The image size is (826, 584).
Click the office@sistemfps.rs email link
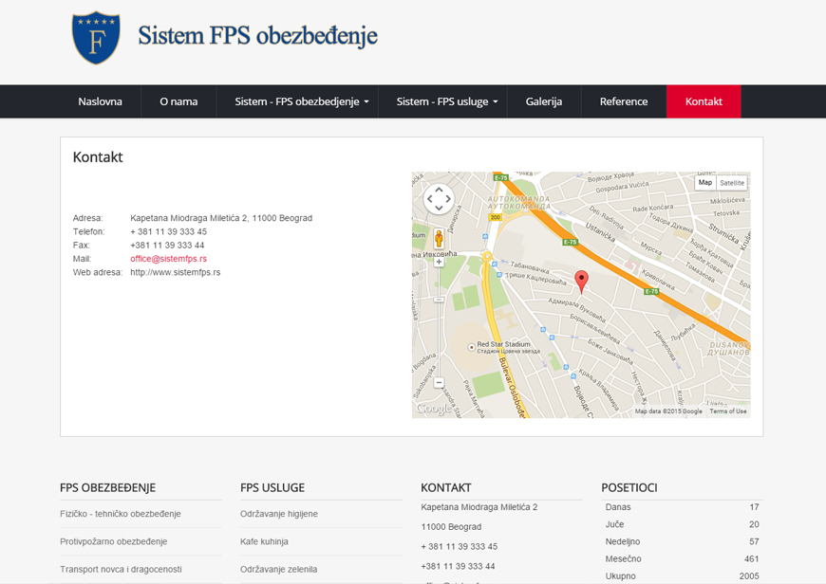(x=168, y=259)
